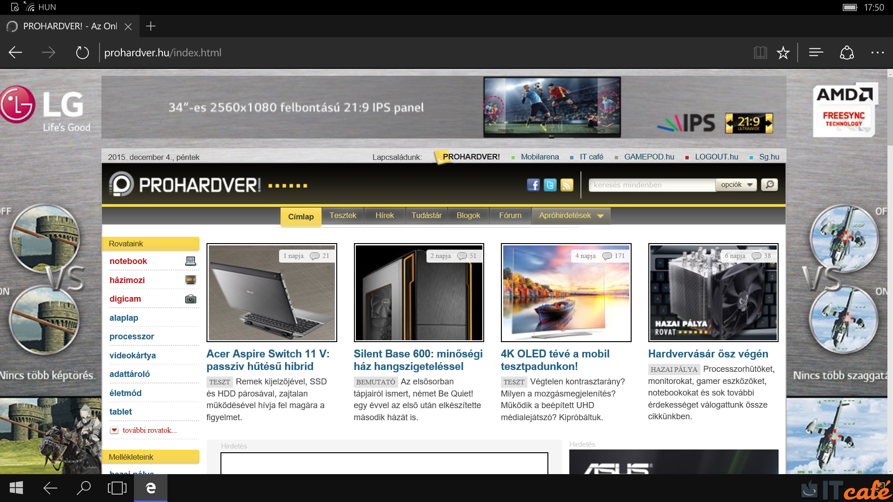
Task: Open the Hardvervásár cooler thumbnail
Action: pos(713,292)
